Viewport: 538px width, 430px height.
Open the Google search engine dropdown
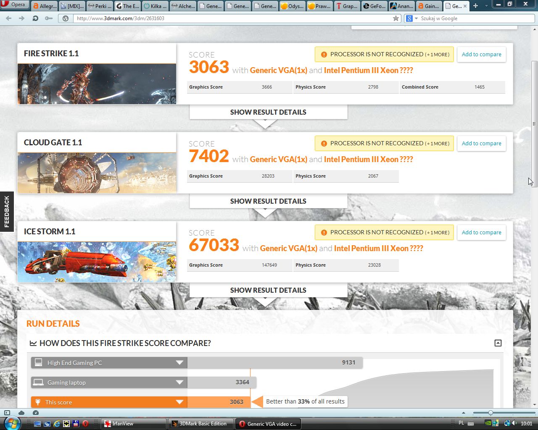click(411, 18)
